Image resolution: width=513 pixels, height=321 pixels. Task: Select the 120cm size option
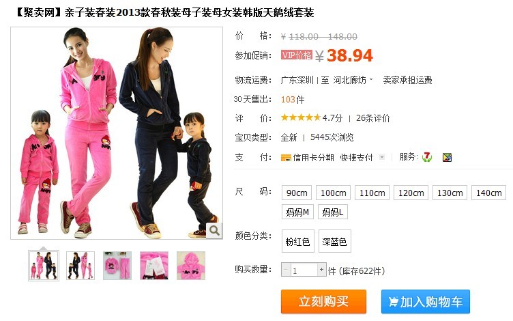point(411,193)
